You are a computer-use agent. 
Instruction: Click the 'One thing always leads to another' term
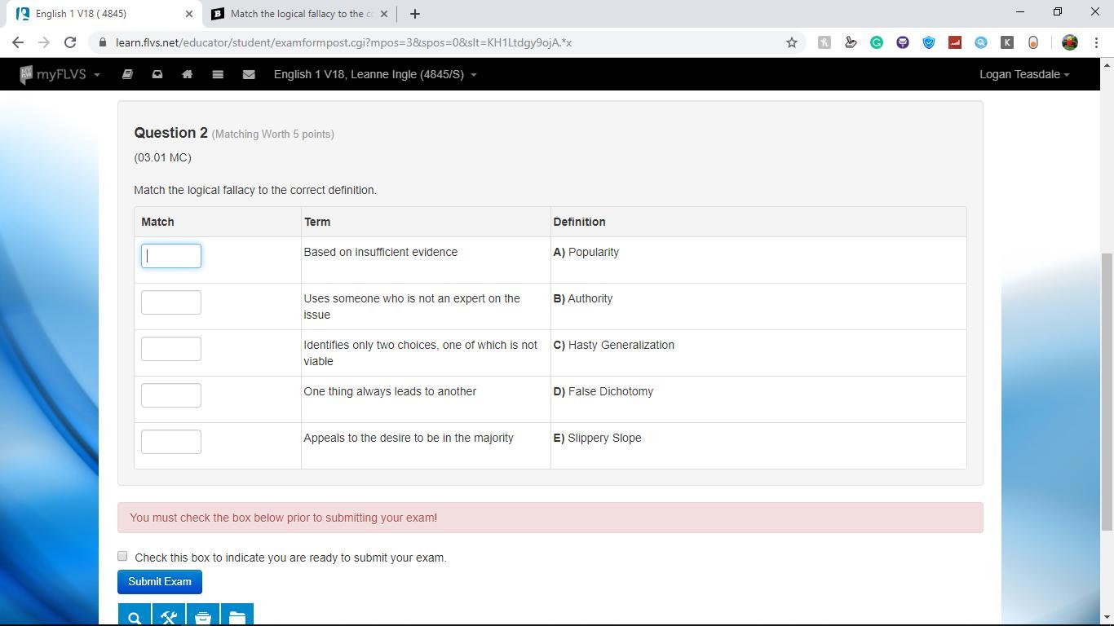[390, 391]
